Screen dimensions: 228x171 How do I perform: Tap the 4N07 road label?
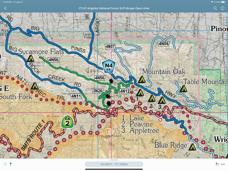coord(109,46)
